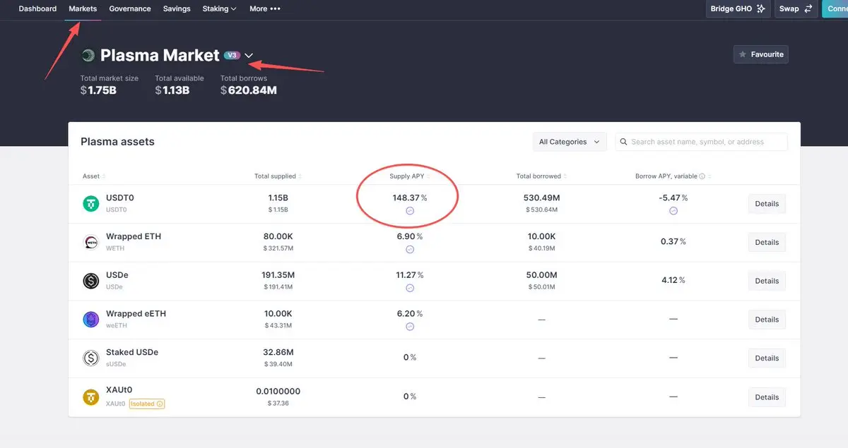Mark market as Favourite
The image size is (848, 448).
tap(760, 54)
